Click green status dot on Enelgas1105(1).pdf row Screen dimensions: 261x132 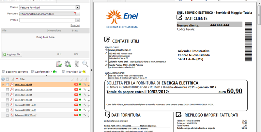[80, 105]
